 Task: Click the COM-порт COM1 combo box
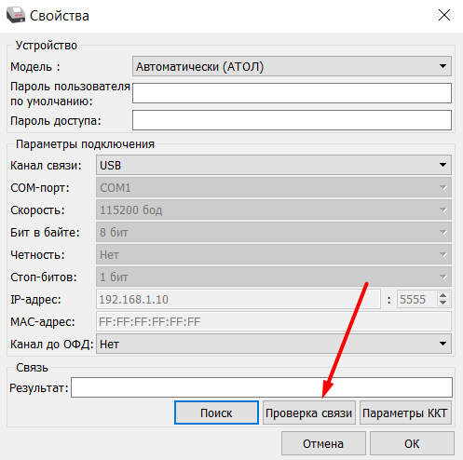(x=274, y=187)
